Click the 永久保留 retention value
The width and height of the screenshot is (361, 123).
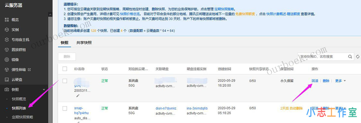point(286,81)
